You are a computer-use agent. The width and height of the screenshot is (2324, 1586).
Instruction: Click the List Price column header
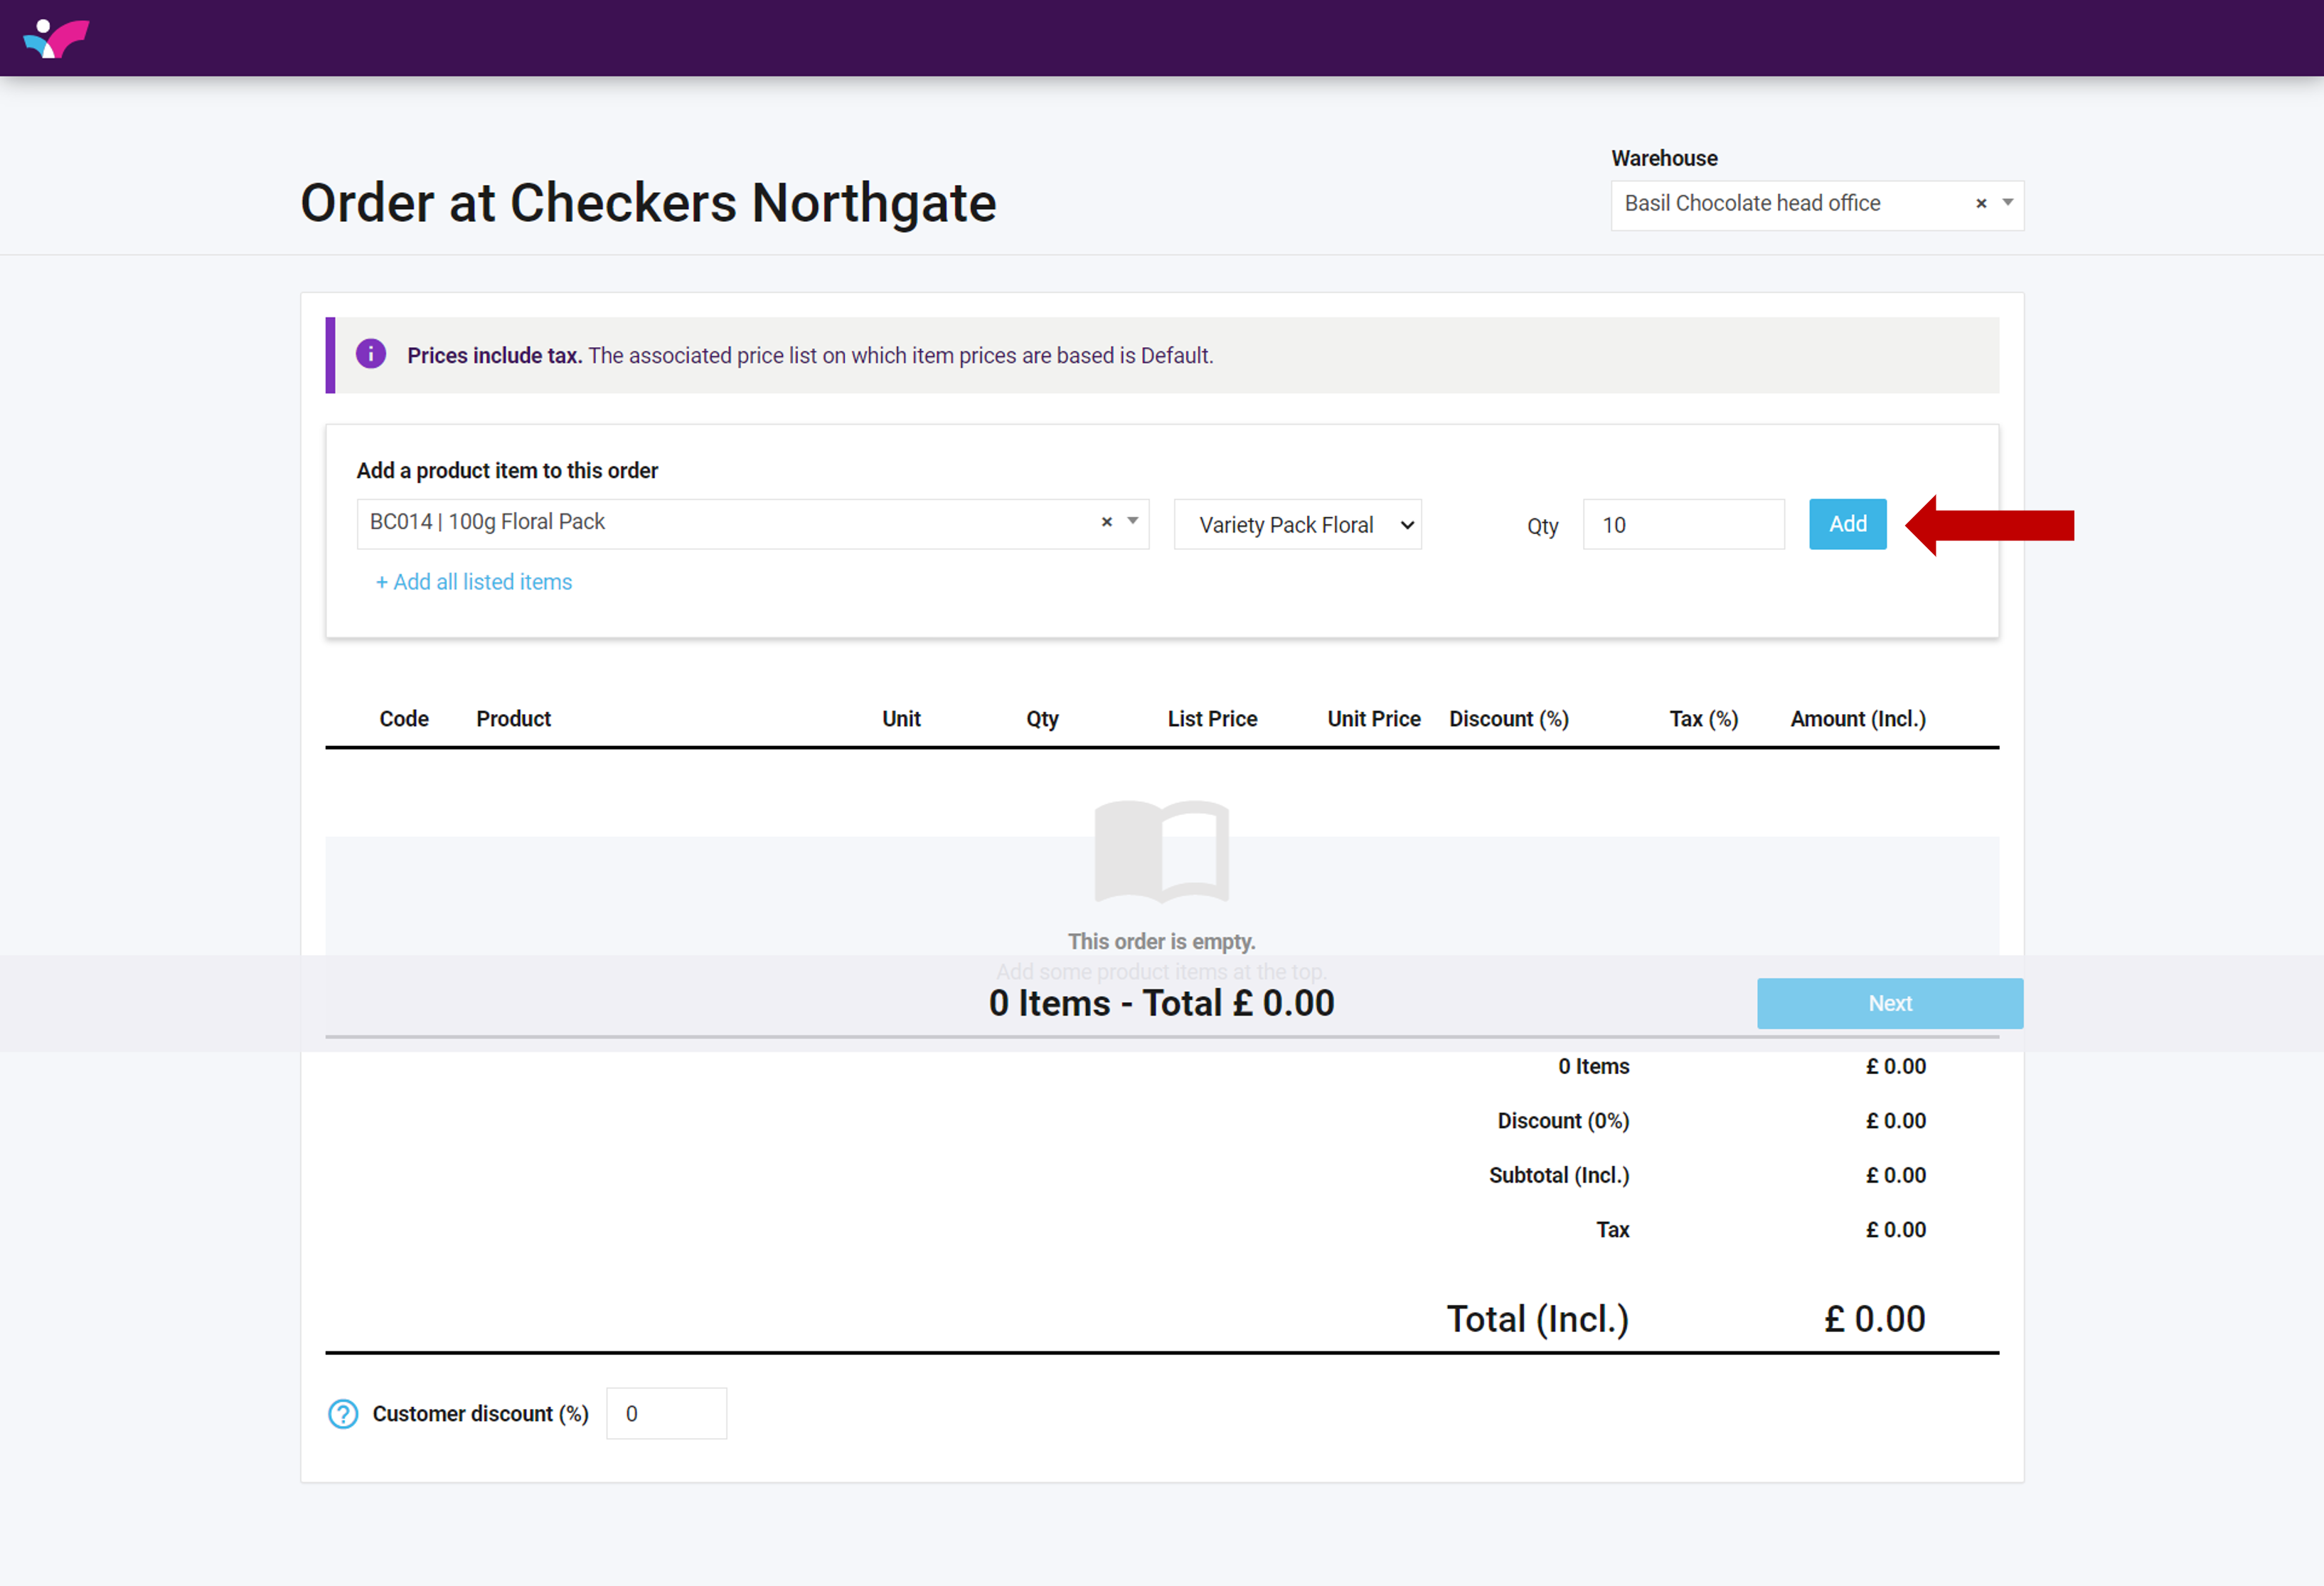(1212, 719)
